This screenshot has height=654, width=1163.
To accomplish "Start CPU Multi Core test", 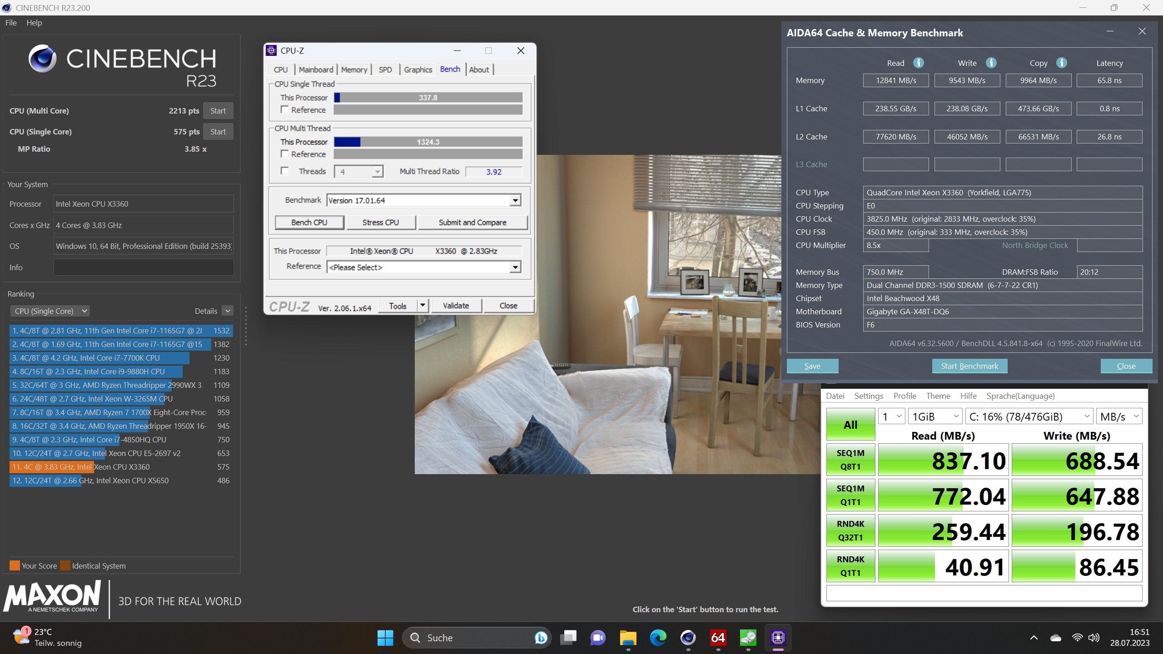I will click(x=218, y=111).
